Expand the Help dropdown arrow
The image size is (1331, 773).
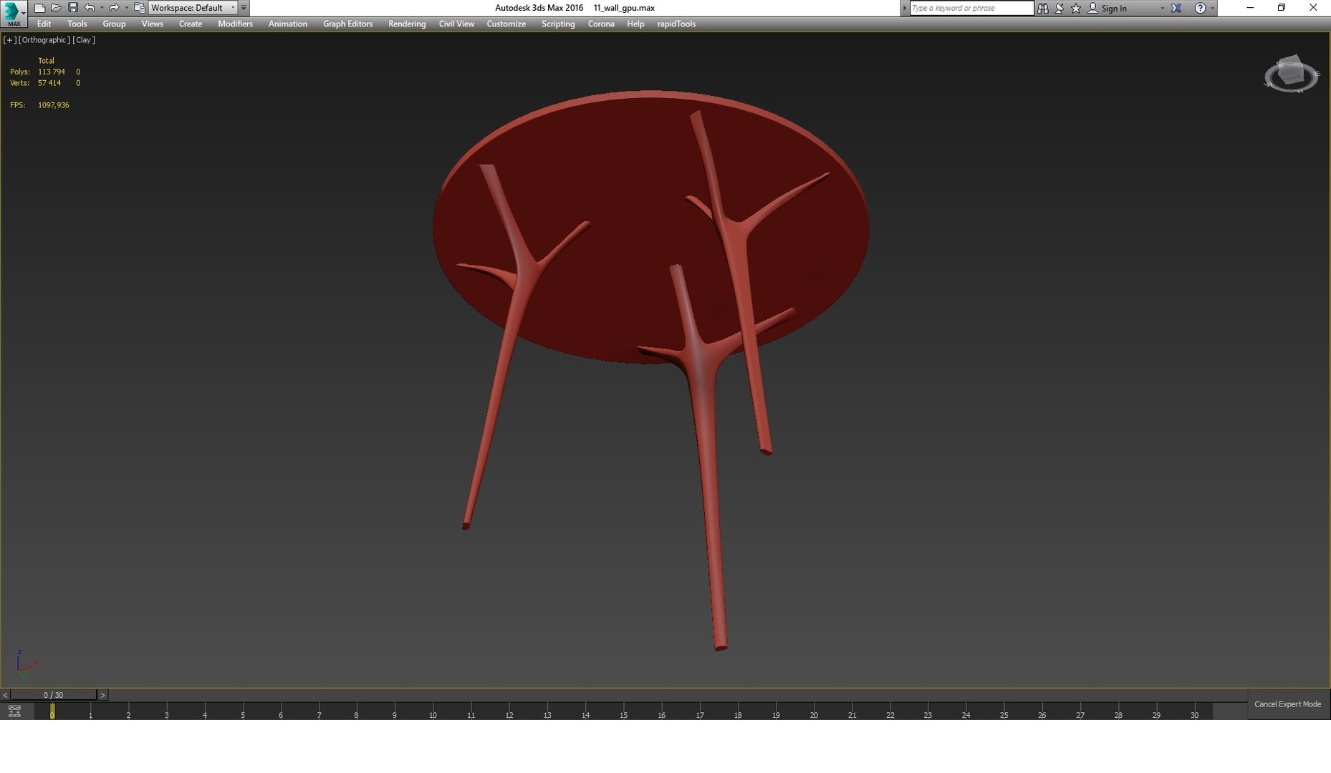pyautogui.click(x=1212, y=8)
